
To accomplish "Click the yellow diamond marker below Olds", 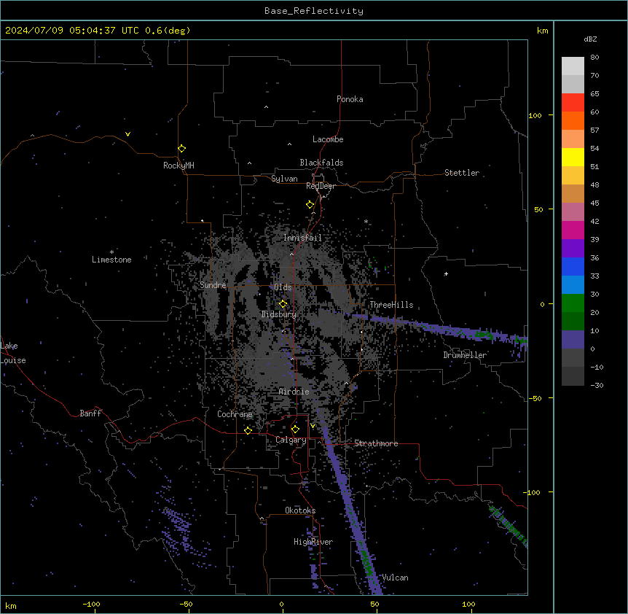I will 283,304.
